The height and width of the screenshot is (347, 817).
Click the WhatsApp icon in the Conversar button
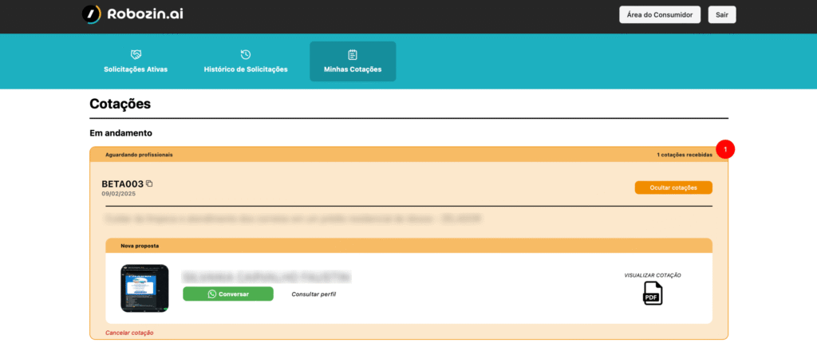(211, 294)
